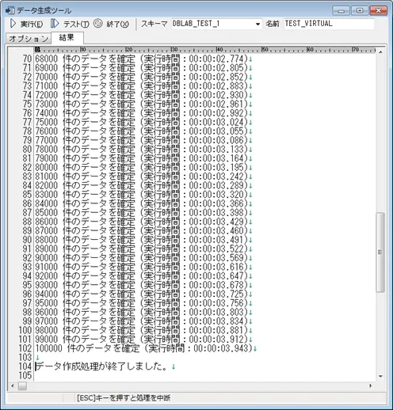Click the time value 00:00:02.774
The height and width of the screenshot is (410, 393).
point(216,59)
